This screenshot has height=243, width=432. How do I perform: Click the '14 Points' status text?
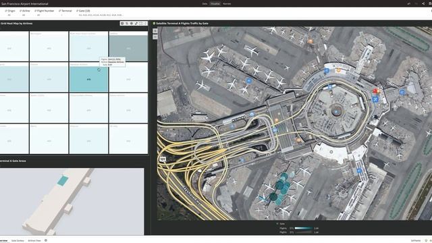click(416, 240)
